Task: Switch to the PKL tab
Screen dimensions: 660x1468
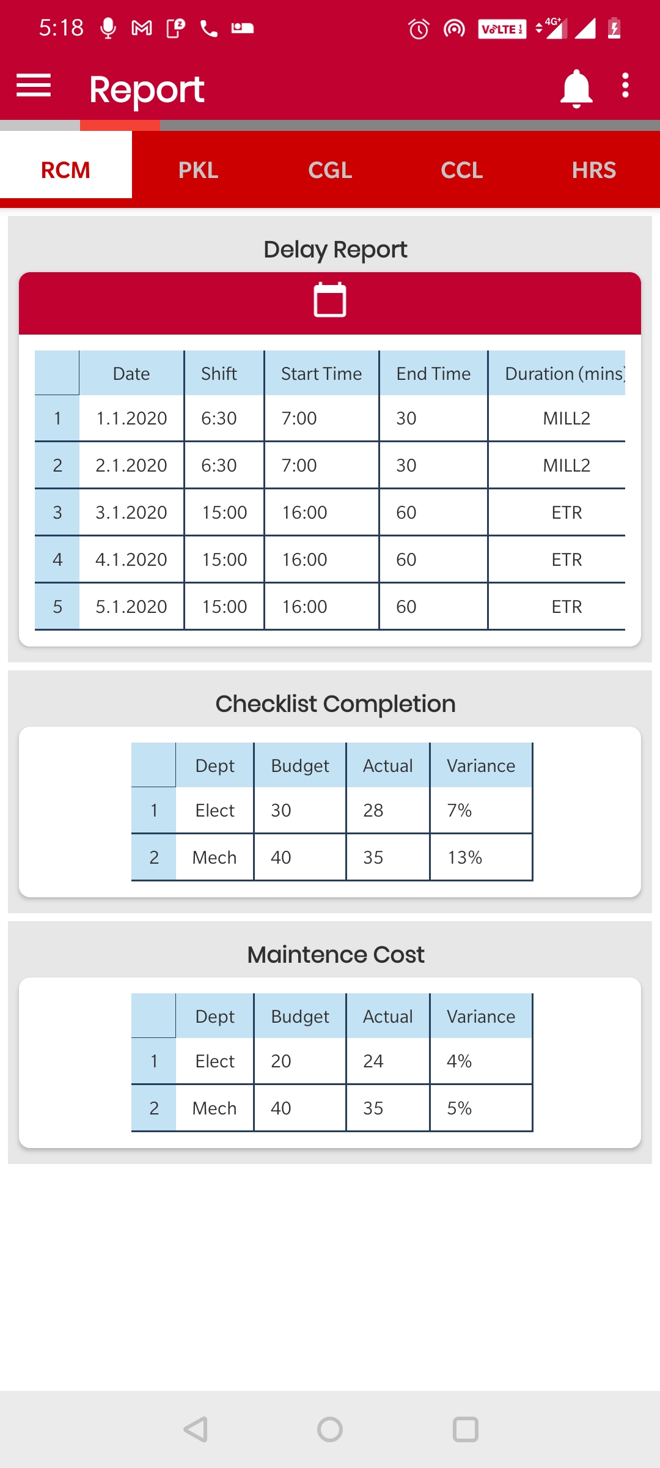Action: click(198, 170)
